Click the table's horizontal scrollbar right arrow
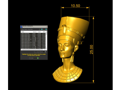 click(x=45, y=49)
